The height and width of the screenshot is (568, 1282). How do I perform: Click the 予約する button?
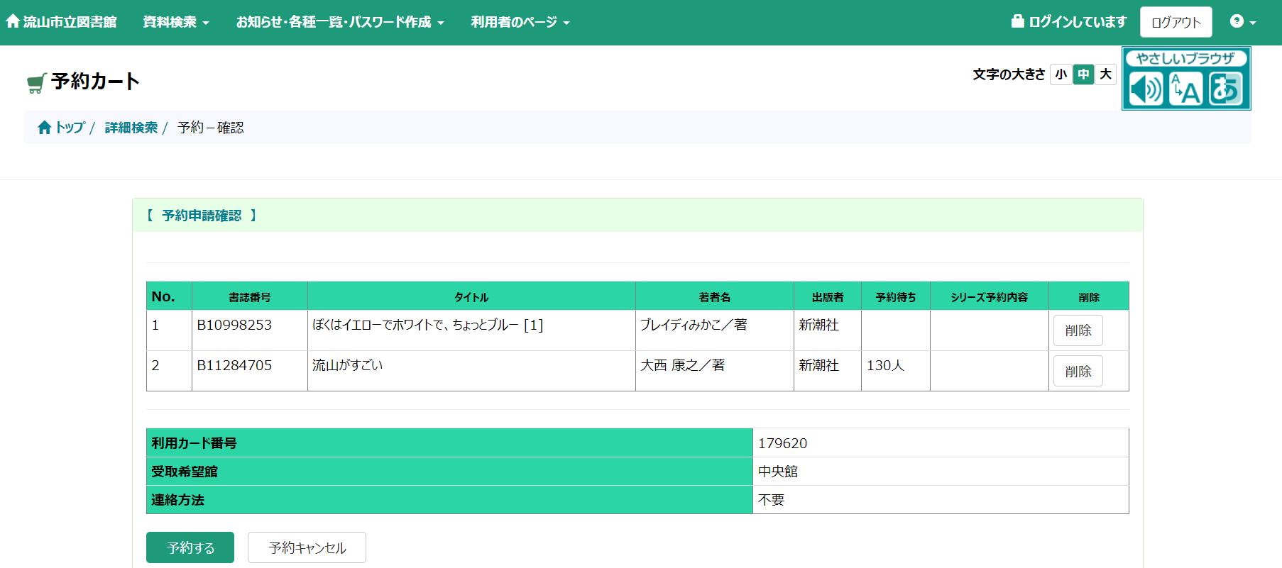[x=190, y=547]
